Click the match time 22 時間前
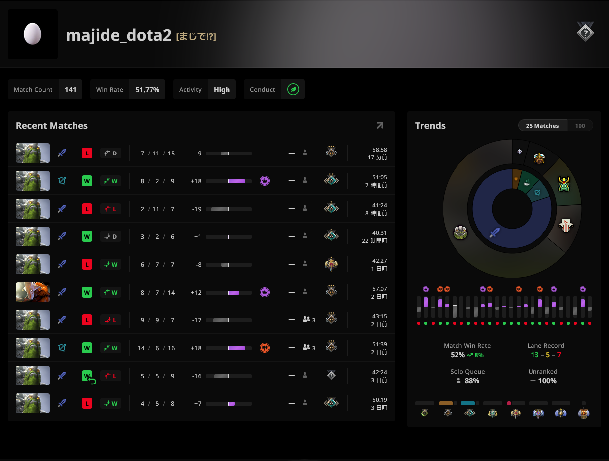609x461 pixels. click(375, 241)
